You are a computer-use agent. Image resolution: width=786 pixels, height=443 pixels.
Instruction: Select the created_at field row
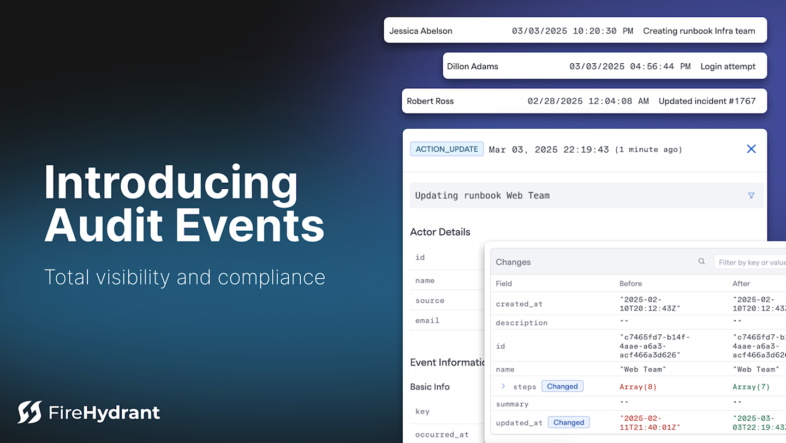click(638, 304)
